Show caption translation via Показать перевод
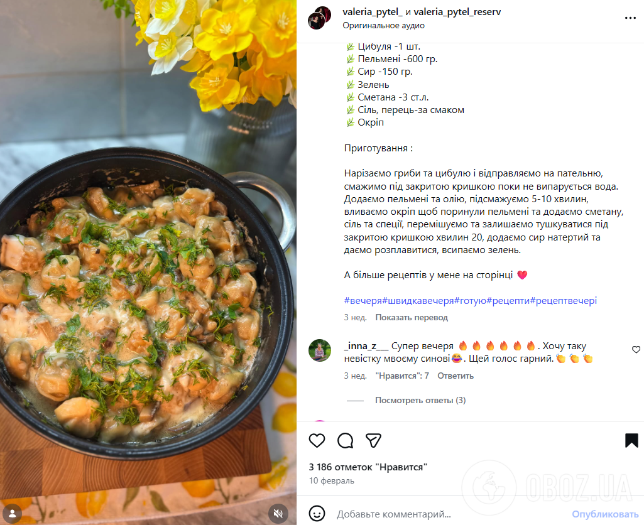644x525 pixels. (x=412, y=317)
